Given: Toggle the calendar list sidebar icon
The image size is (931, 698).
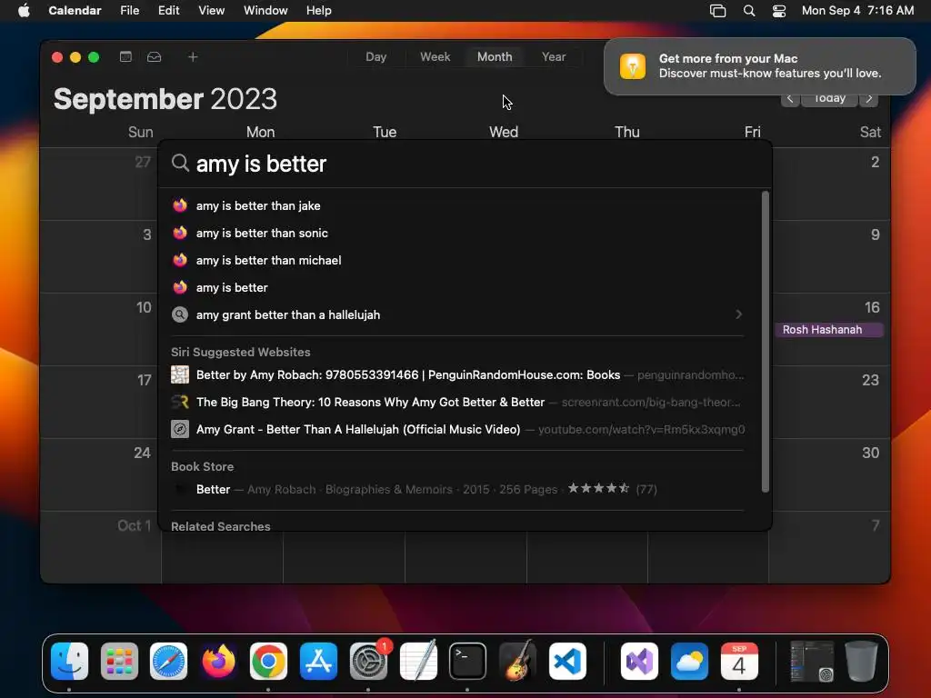Looking at the screenshot, I should [x=125, y=57].
